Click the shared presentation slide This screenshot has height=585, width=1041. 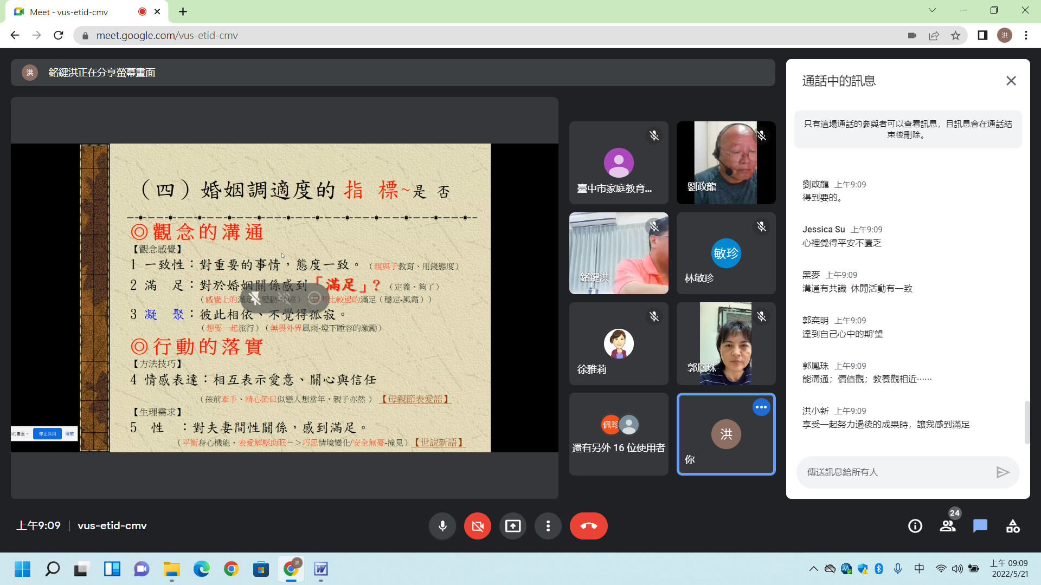[285, 298]
